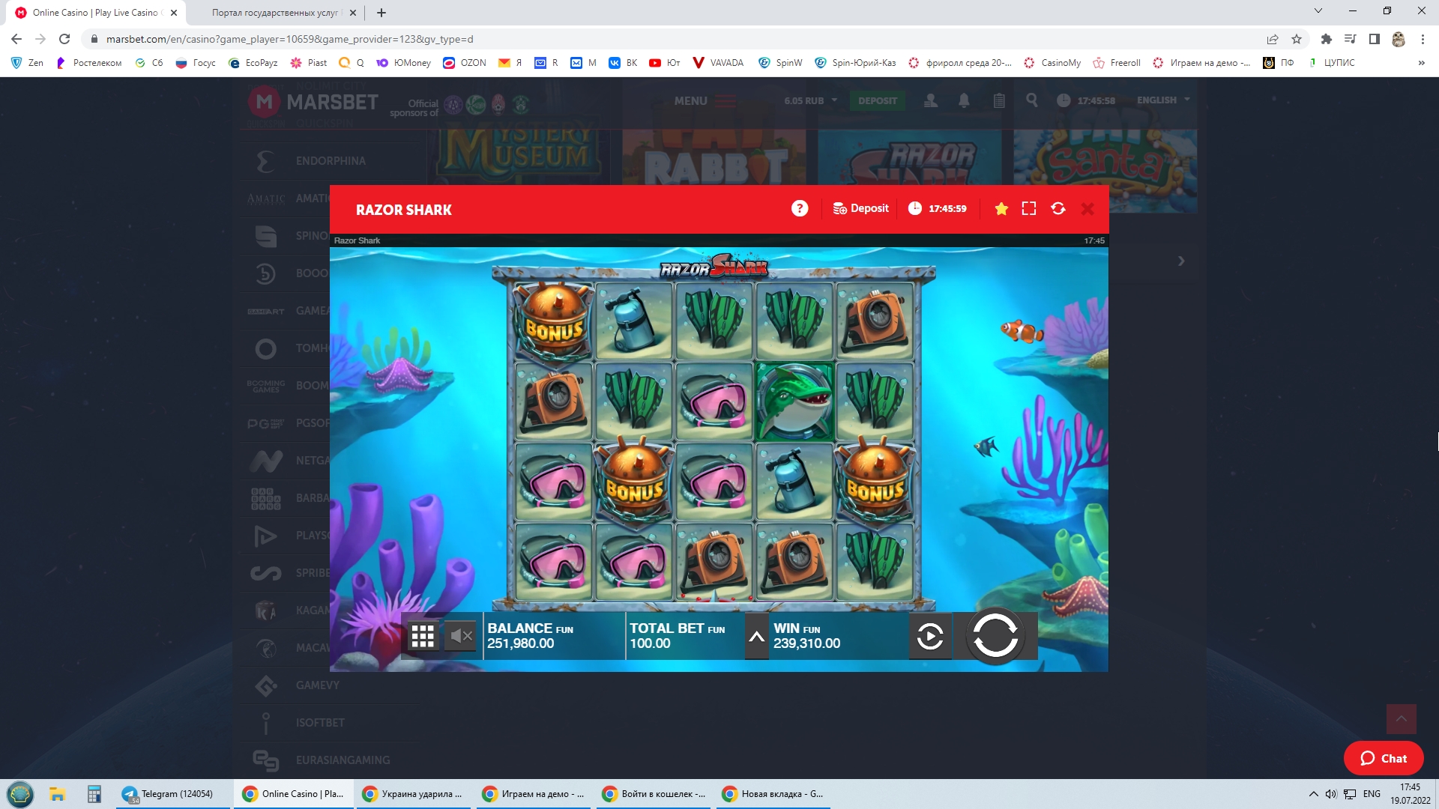1439x809 pixels.
Task: Open the MENU hamburger
Action: [705, 100]
